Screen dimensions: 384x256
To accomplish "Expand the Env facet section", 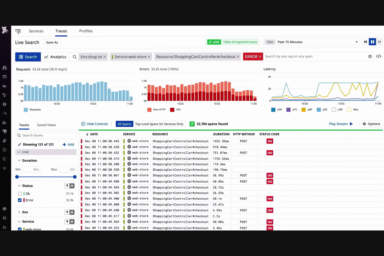I will click(x=19, y=212).
